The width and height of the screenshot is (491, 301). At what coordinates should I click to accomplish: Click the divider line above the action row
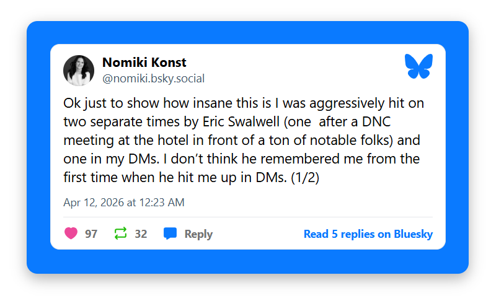(x=248, y=217)
